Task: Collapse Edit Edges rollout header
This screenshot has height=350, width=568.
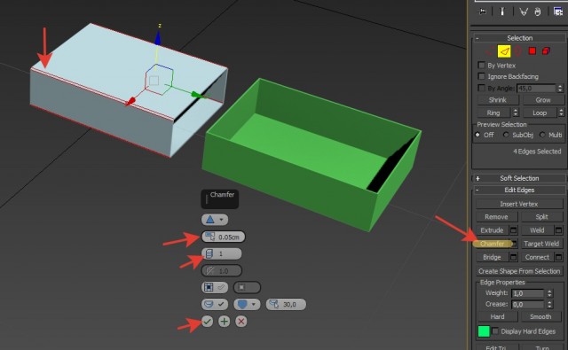Action: [519, 190]
